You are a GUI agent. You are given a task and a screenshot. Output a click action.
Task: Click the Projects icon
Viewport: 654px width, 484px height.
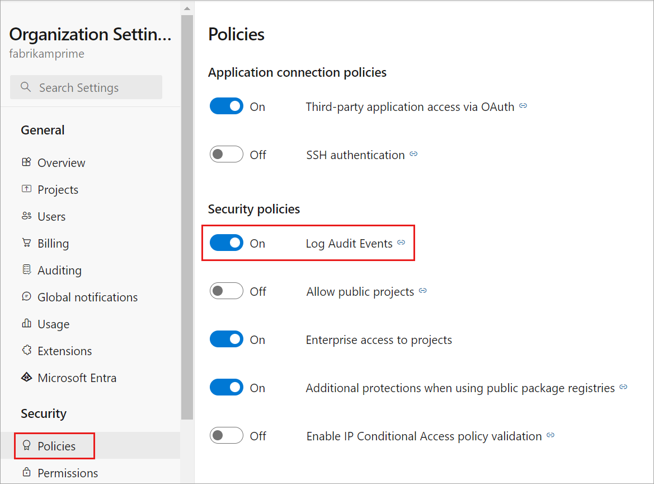[x=26, y=189]
